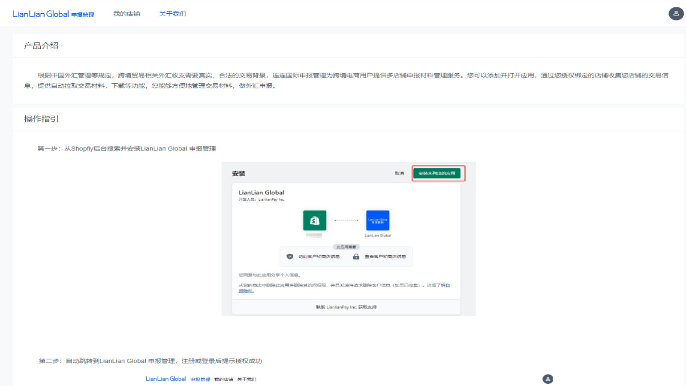Open the user account avatar icon in header
The image size is (686, 386).
click(x=676, y=14)
